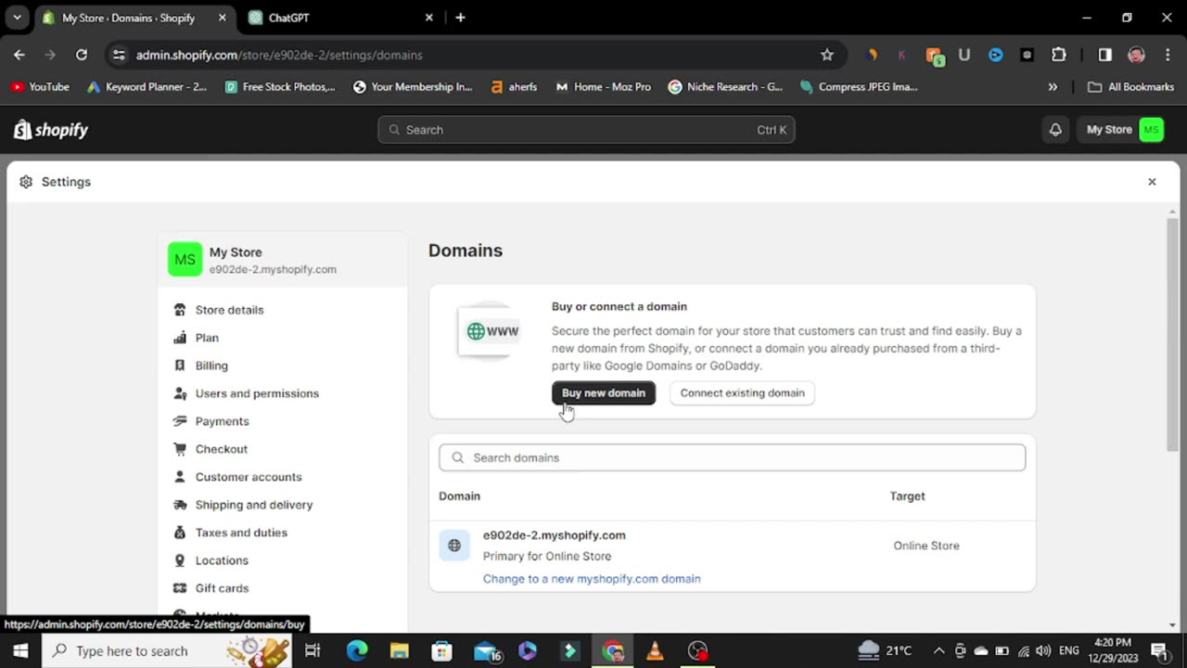The height and width of the screenshot is (668, 1187).
Task: Click Change to a new myshopify.com domain
Action: 592,579
